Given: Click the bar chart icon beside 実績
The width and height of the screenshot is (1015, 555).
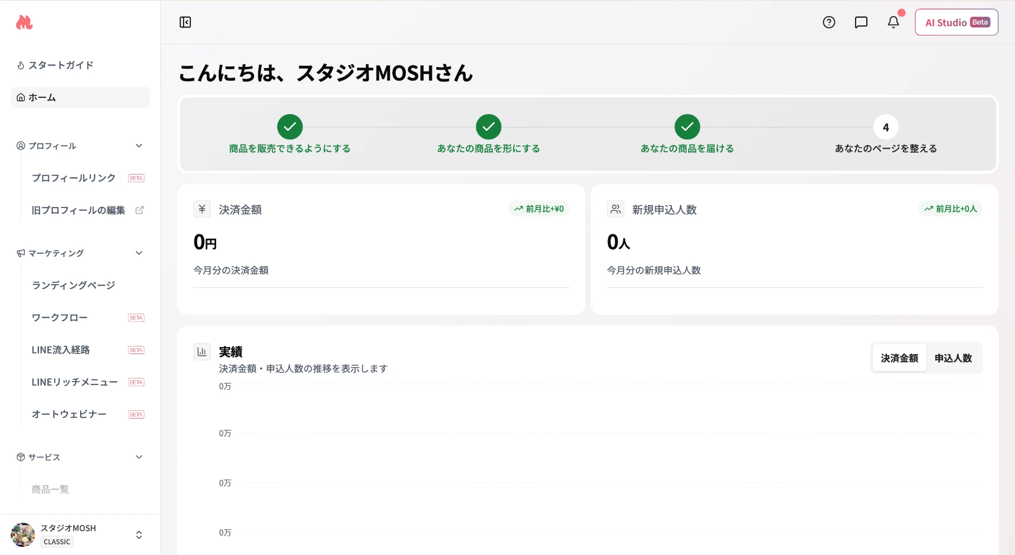Looking at the screenshot, I should click(202, 352).
